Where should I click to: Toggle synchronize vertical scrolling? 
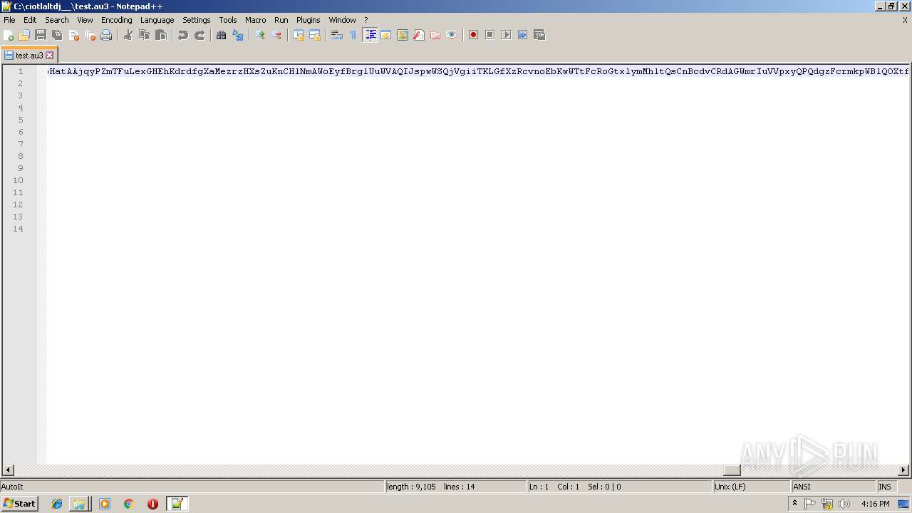click(299, 35)
